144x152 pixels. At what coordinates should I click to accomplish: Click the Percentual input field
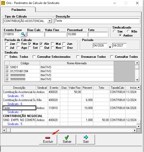[77, 34]
